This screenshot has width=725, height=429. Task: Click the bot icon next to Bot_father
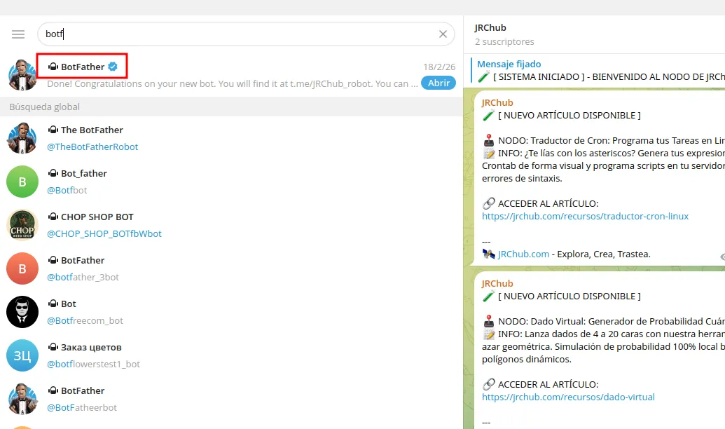coord(53,174)
